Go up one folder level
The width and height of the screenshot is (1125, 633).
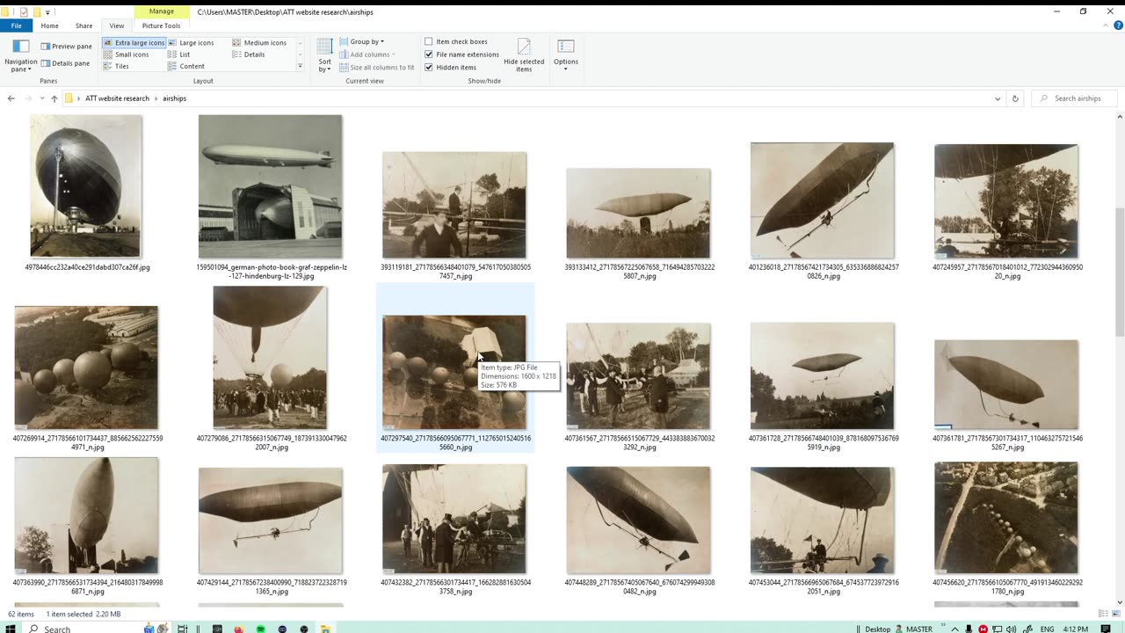pyautogui.click(x=54, y=98)
